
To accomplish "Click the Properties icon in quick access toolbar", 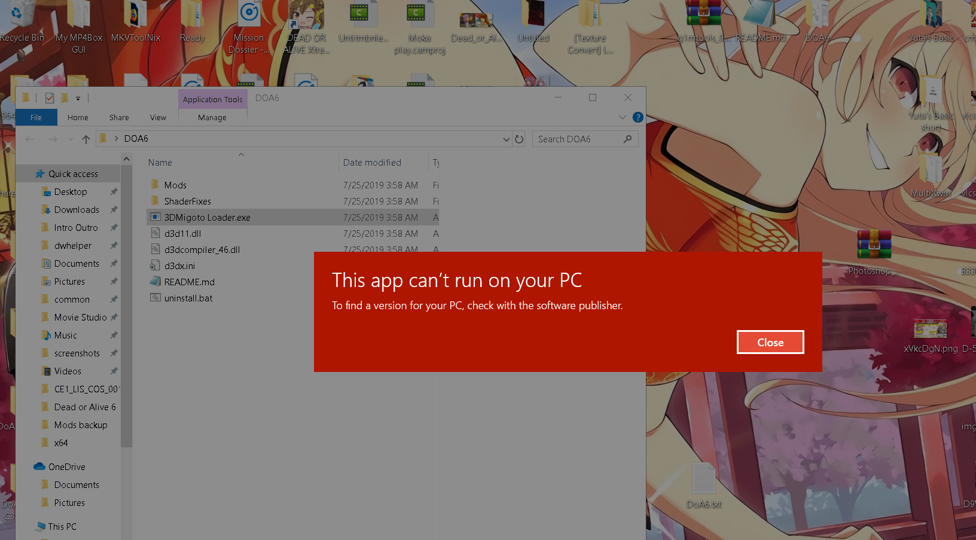I will (50, 98).
